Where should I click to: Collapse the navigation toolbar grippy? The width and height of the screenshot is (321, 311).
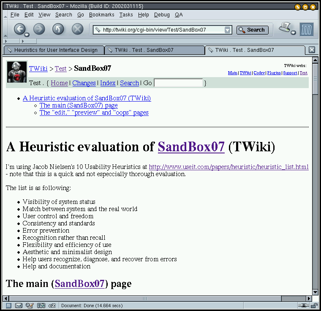click(5, 29)
